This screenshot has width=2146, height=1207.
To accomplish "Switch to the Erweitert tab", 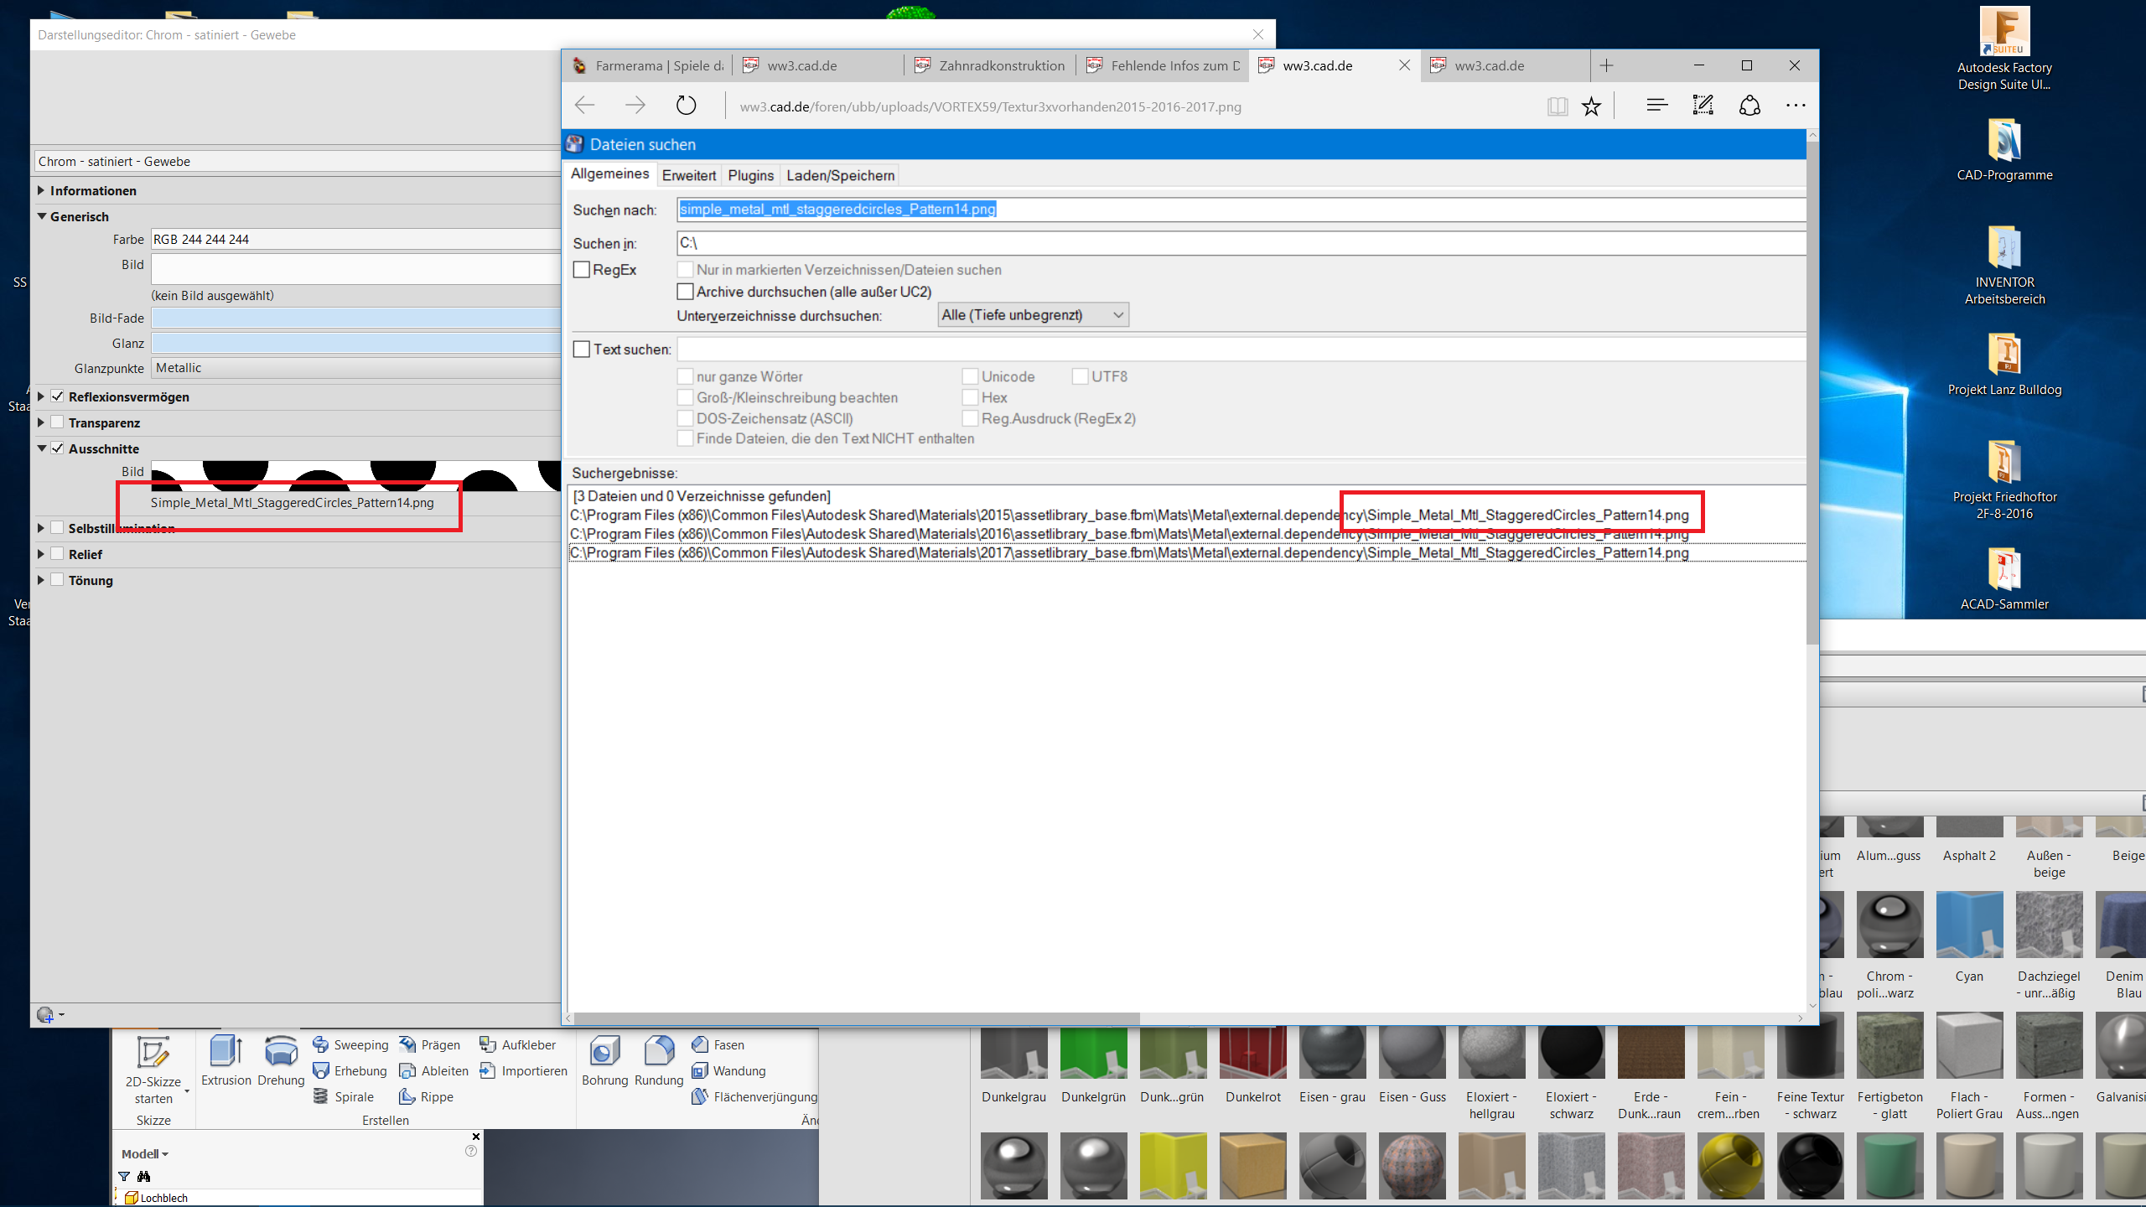I will pyautogui.click(x=688, y=175).
